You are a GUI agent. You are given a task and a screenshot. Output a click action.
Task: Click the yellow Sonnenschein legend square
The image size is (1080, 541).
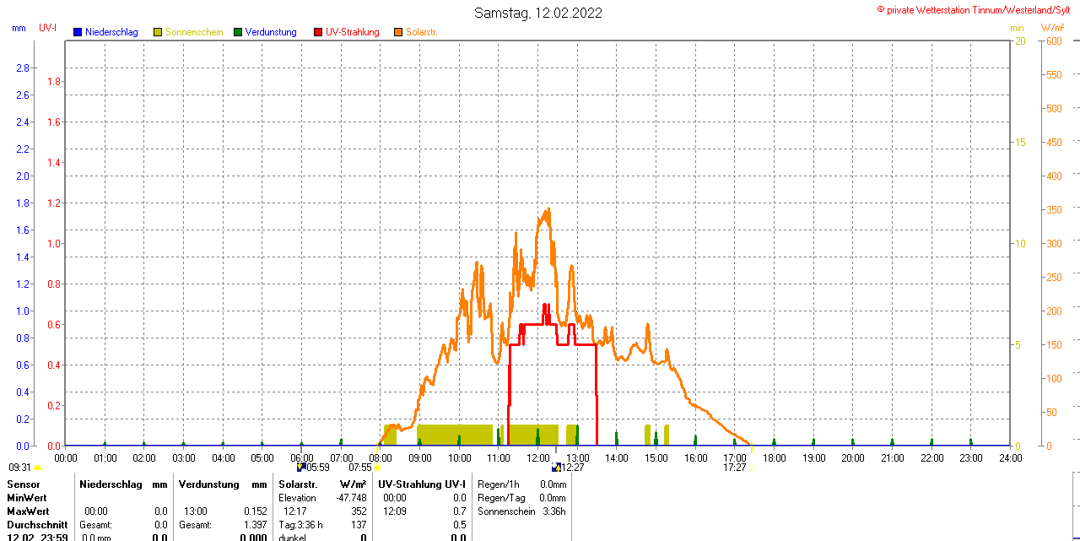tap(158, 32)
